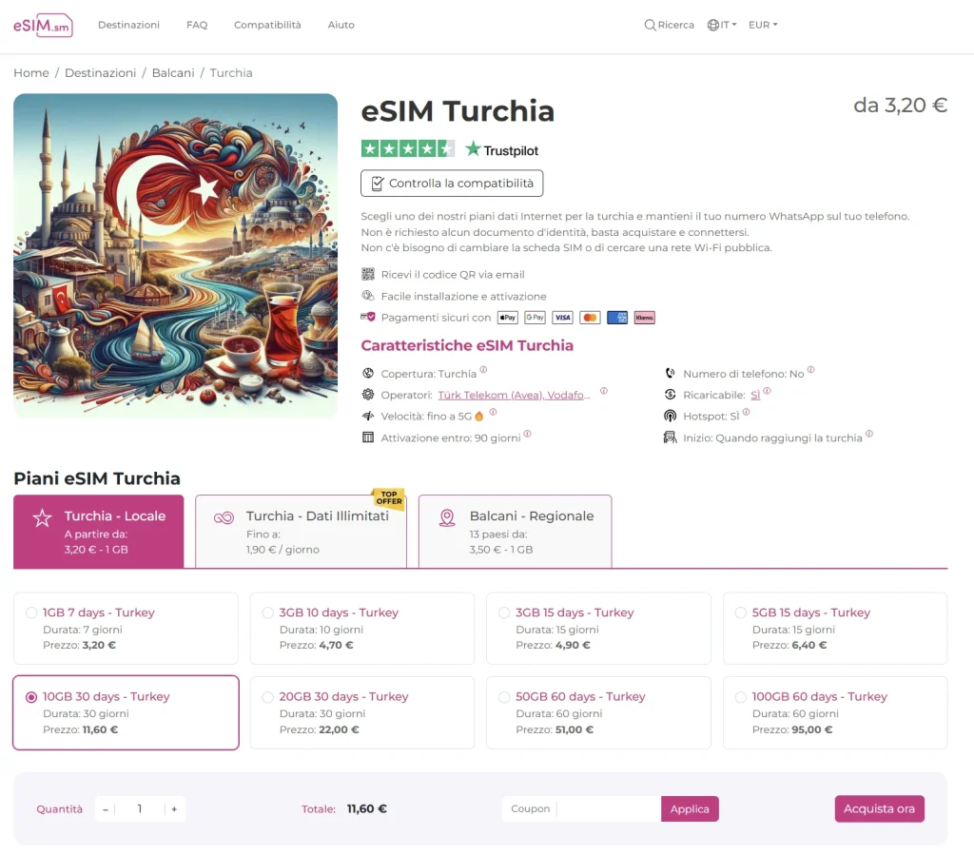Click the infinity icon on Dati Illimitati tab
Screen dimensions: 974x855
click(x=224, y=517)
